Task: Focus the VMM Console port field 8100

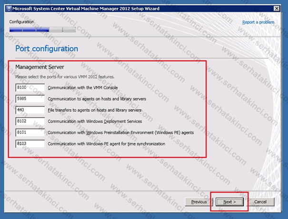Action: point(30,88)
